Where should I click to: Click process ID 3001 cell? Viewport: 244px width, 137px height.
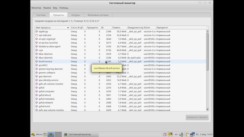[x=108, y=95]
